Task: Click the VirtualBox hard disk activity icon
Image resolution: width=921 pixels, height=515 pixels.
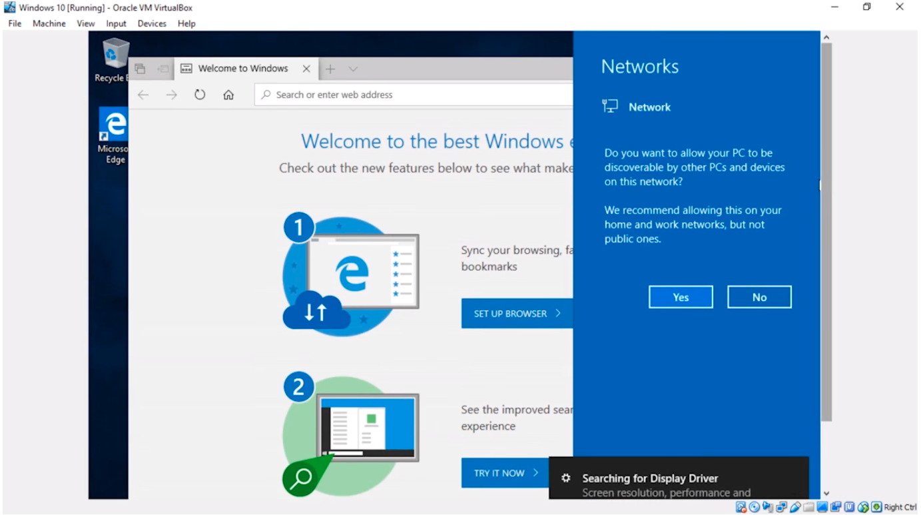Action: tap(741, 507)
